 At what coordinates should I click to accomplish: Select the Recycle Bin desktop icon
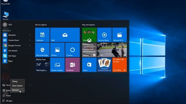click(6, 2)
